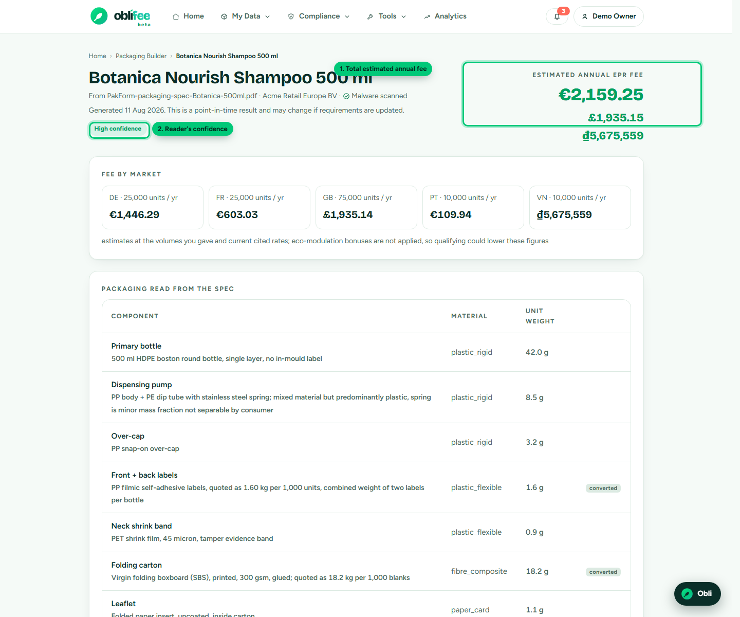Expand the My Data dropdown chevron

tap(267, 16)
